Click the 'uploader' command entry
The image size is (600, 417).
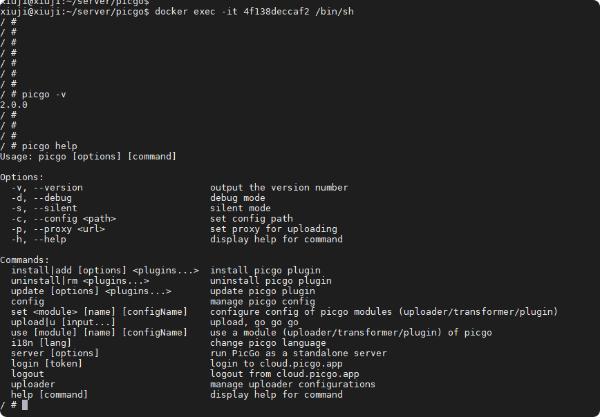[33, 384]
